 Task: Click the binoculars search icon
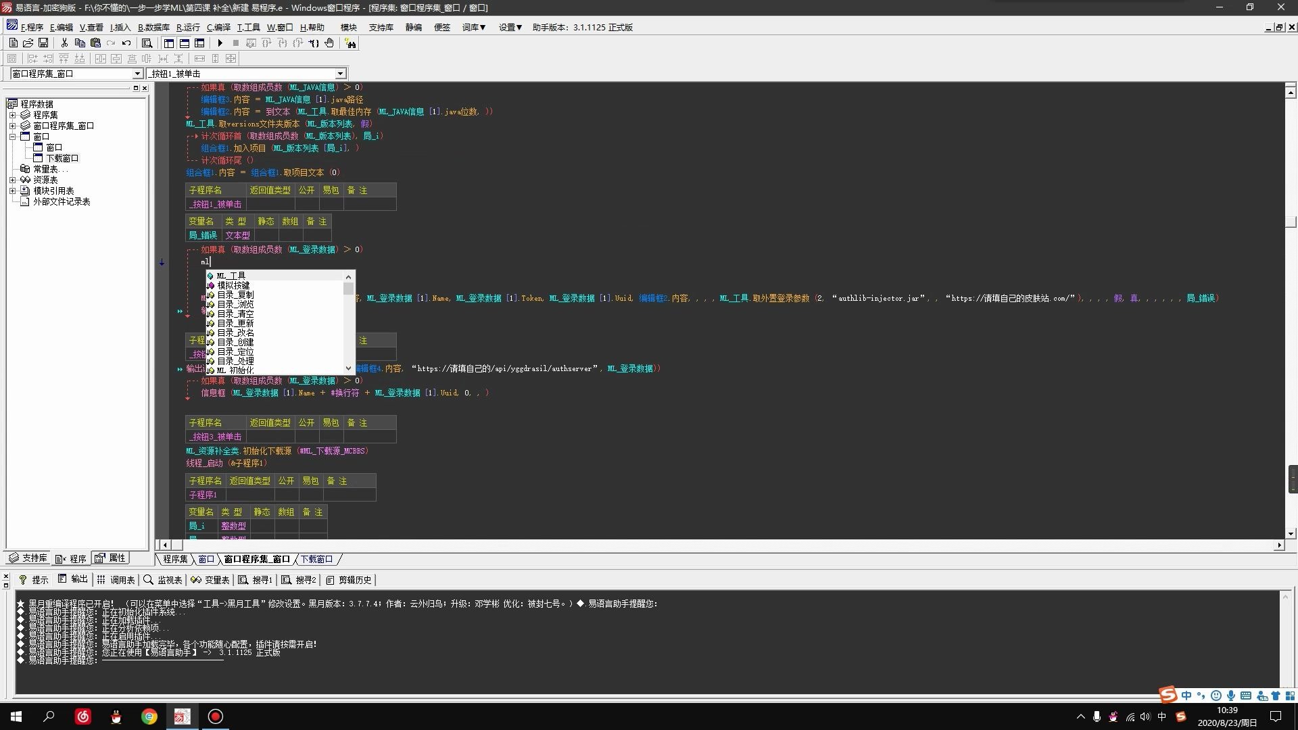(350, 43)
